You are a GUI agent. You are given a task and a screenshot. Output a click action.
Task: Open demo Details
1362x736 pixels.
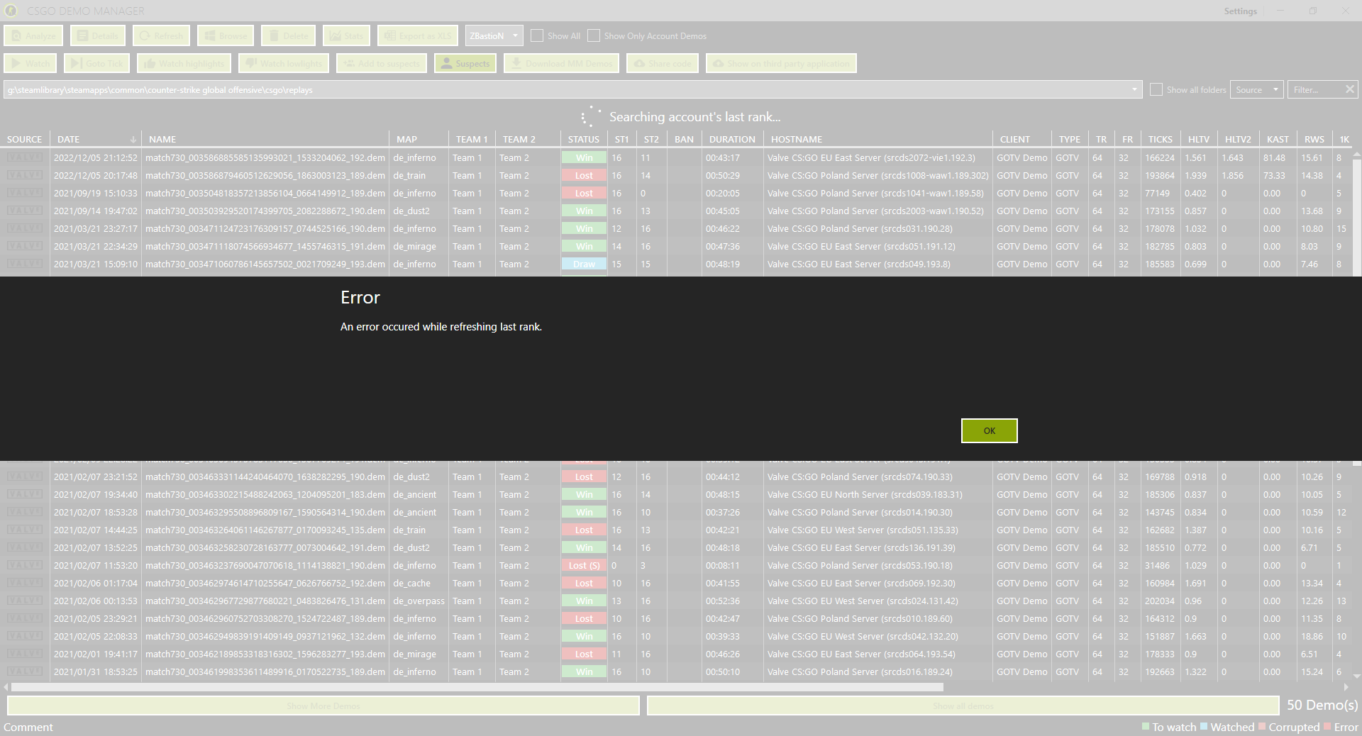click(x=97, y=35)
